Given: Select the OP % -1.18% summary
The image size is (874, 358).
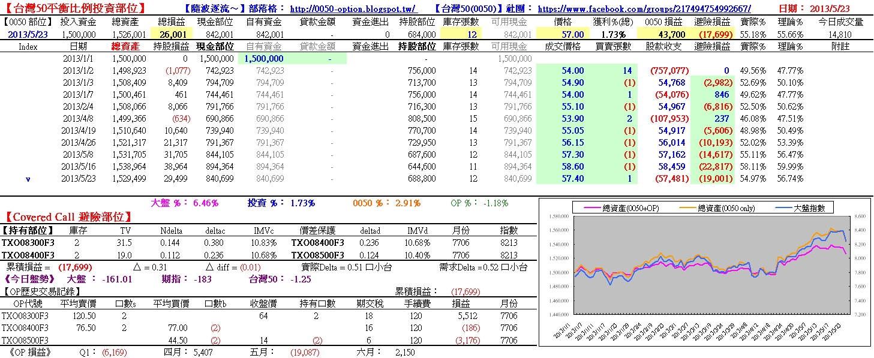Looking at the screenshot, I should [x=479, y=203].
